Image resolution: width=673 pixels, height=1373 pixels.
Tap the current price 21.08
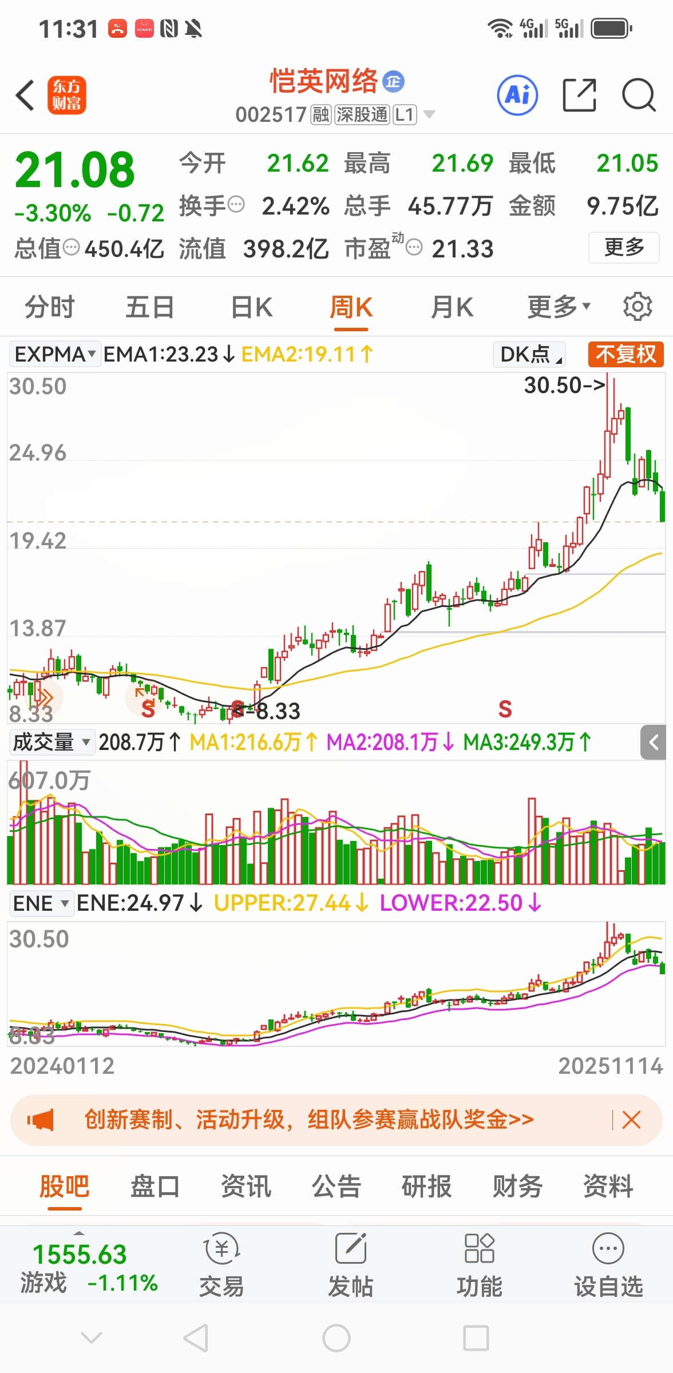(74, 170)
